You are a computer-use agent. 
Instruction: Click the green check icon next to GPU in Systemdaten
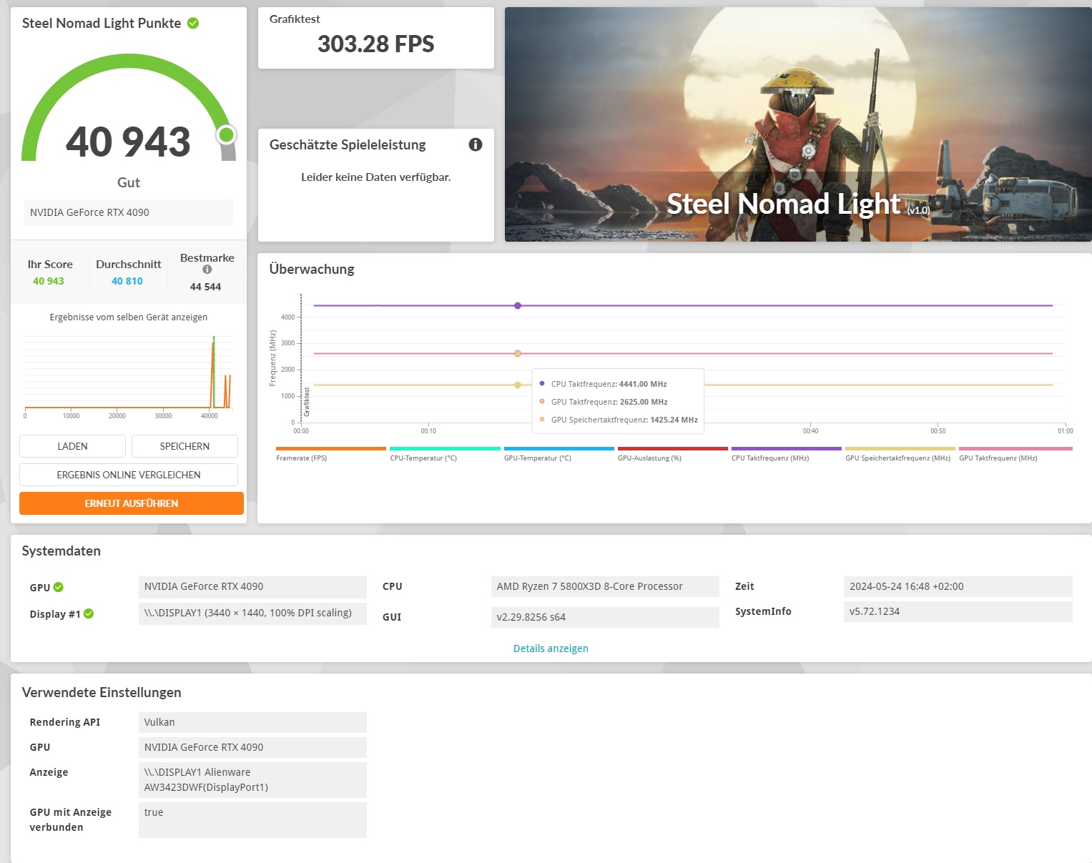[x=59, y=587]
